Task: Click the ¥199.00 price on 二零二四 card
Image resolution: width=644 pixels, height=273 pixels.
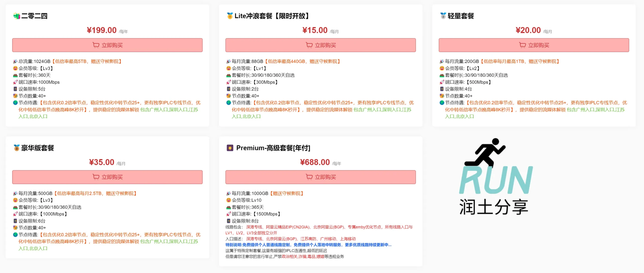Action: 102,30
